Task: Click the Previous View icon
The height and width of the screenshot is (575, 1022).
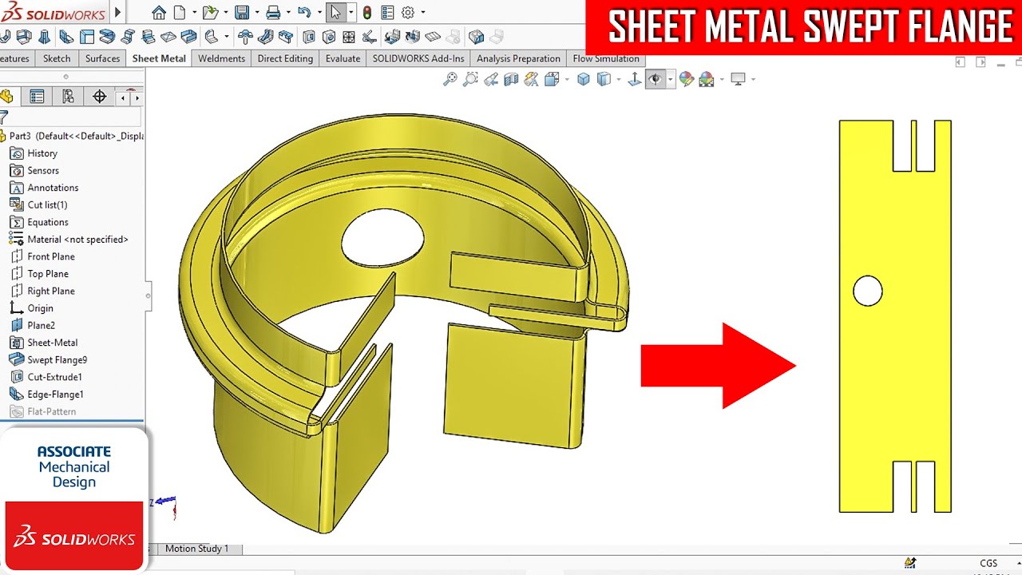Action: click(491, 79)
